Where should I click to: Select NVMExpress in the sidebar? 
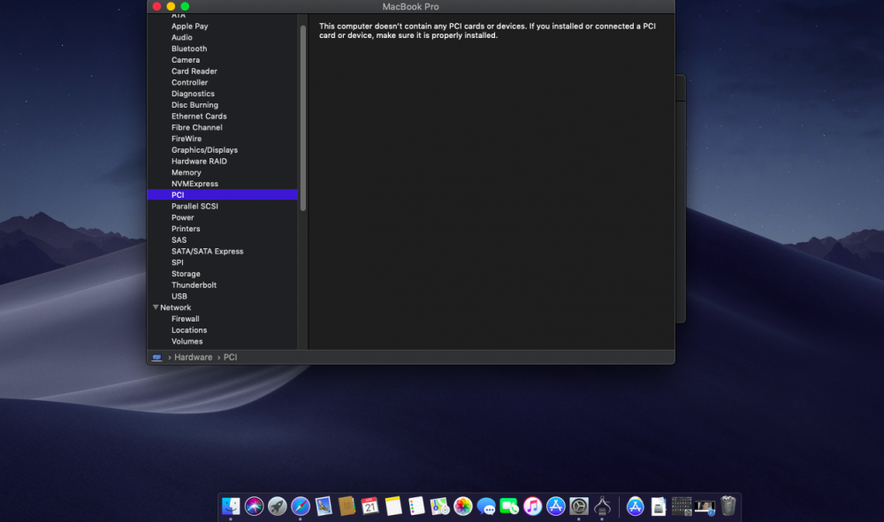(194, 184)
